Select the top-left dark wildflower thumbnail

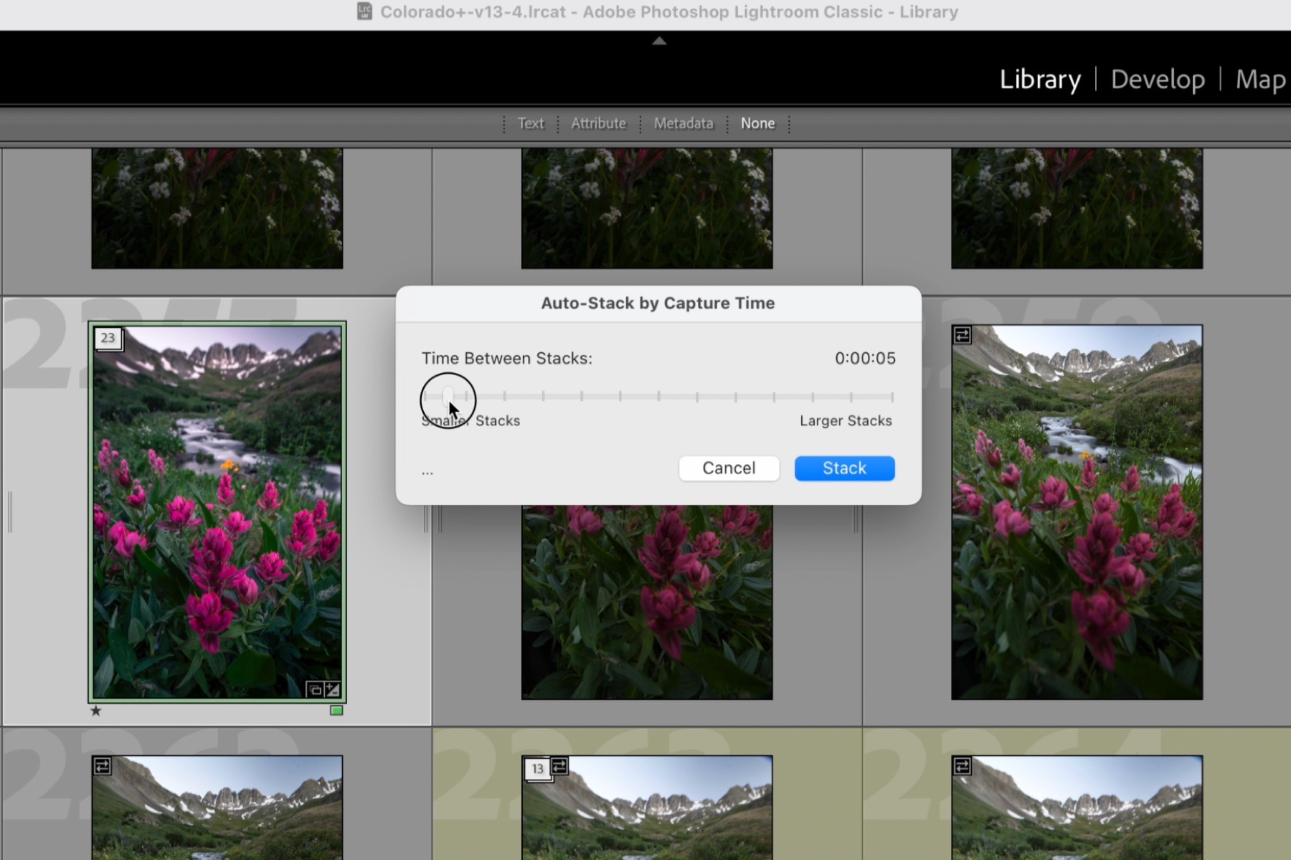[217, 208]
